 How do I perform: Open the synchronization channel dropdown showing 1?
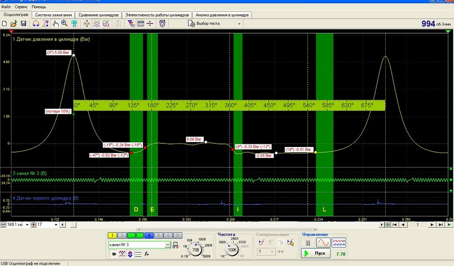pyautogui.click(x=266, y=251)
